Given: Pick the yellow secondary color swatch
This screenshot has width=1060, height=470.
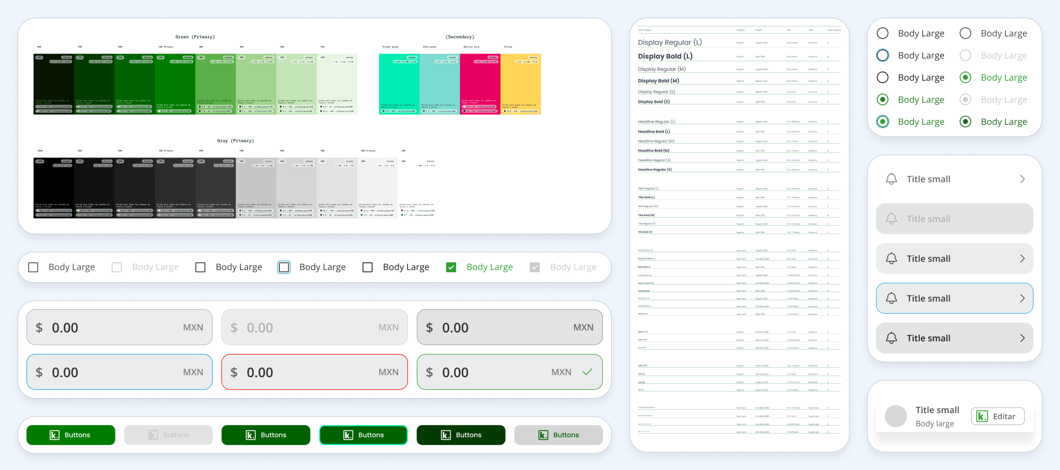Looking at the screenshot, I should pos(520,83).
